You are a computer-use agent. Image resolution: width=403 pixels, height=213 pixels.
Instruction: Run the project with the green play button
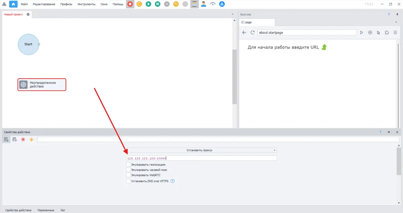(148, 4)
